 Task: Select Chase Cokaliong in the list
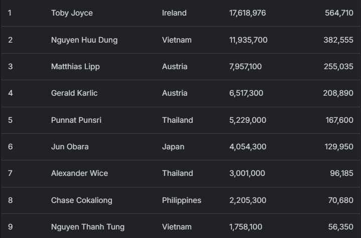click(x=81, y=200)
